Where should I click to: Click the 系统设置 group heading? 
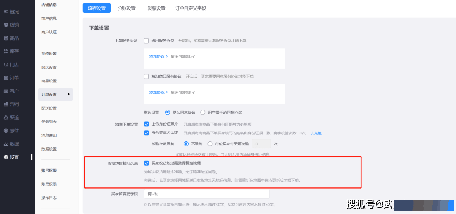coord(49,54)
